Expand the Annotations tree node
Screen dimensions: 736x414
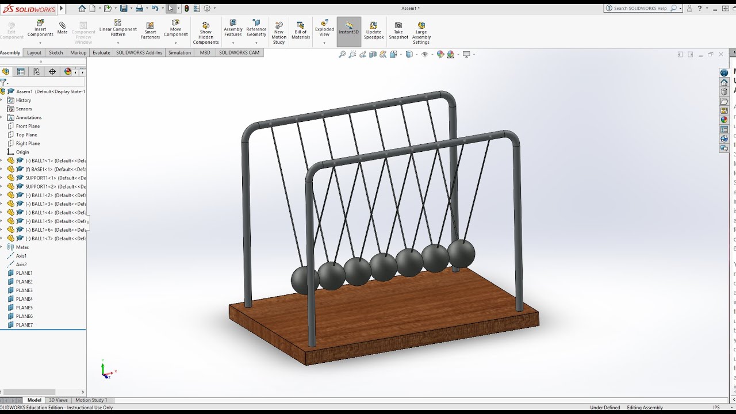(2, 117)
